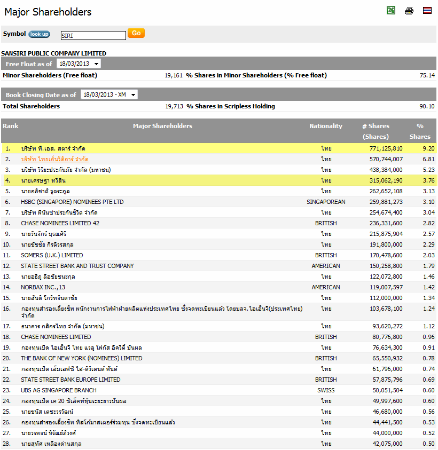Viewport: 438px width, 450px height.
Task: Click the symbol look up button
Action: 39,34
